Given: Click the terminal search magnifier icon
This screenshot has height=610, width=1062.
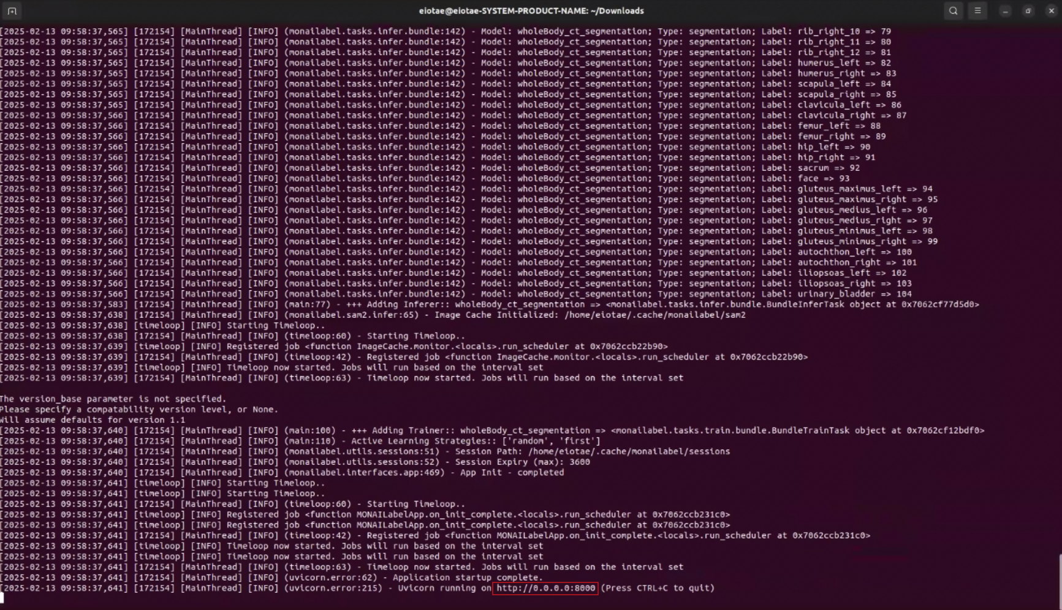Looking at the screenshot, I should (x=953, y=10).
